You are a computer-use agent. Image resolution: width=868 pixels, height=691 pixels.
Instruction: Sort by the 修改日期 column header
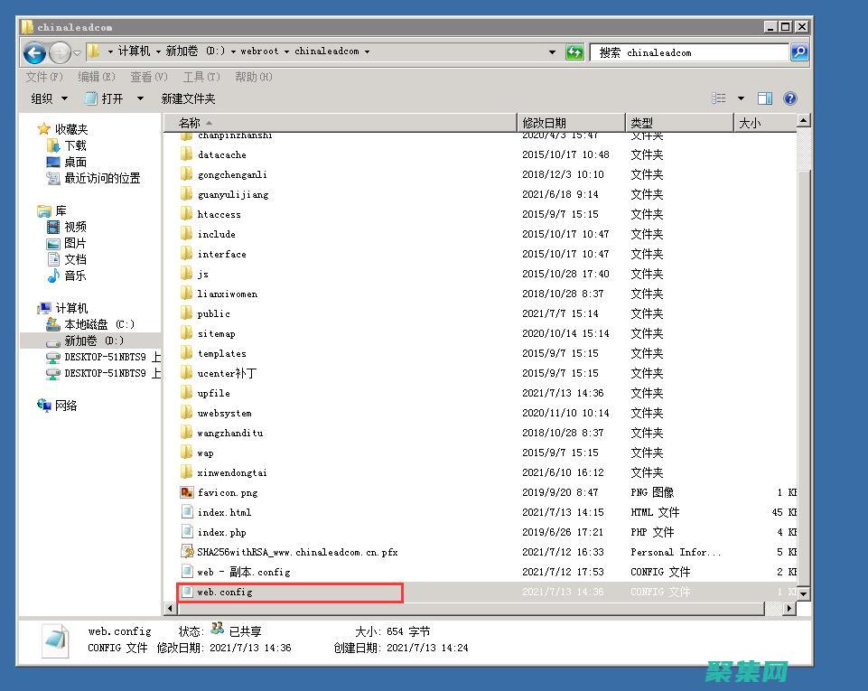(544, 123)
